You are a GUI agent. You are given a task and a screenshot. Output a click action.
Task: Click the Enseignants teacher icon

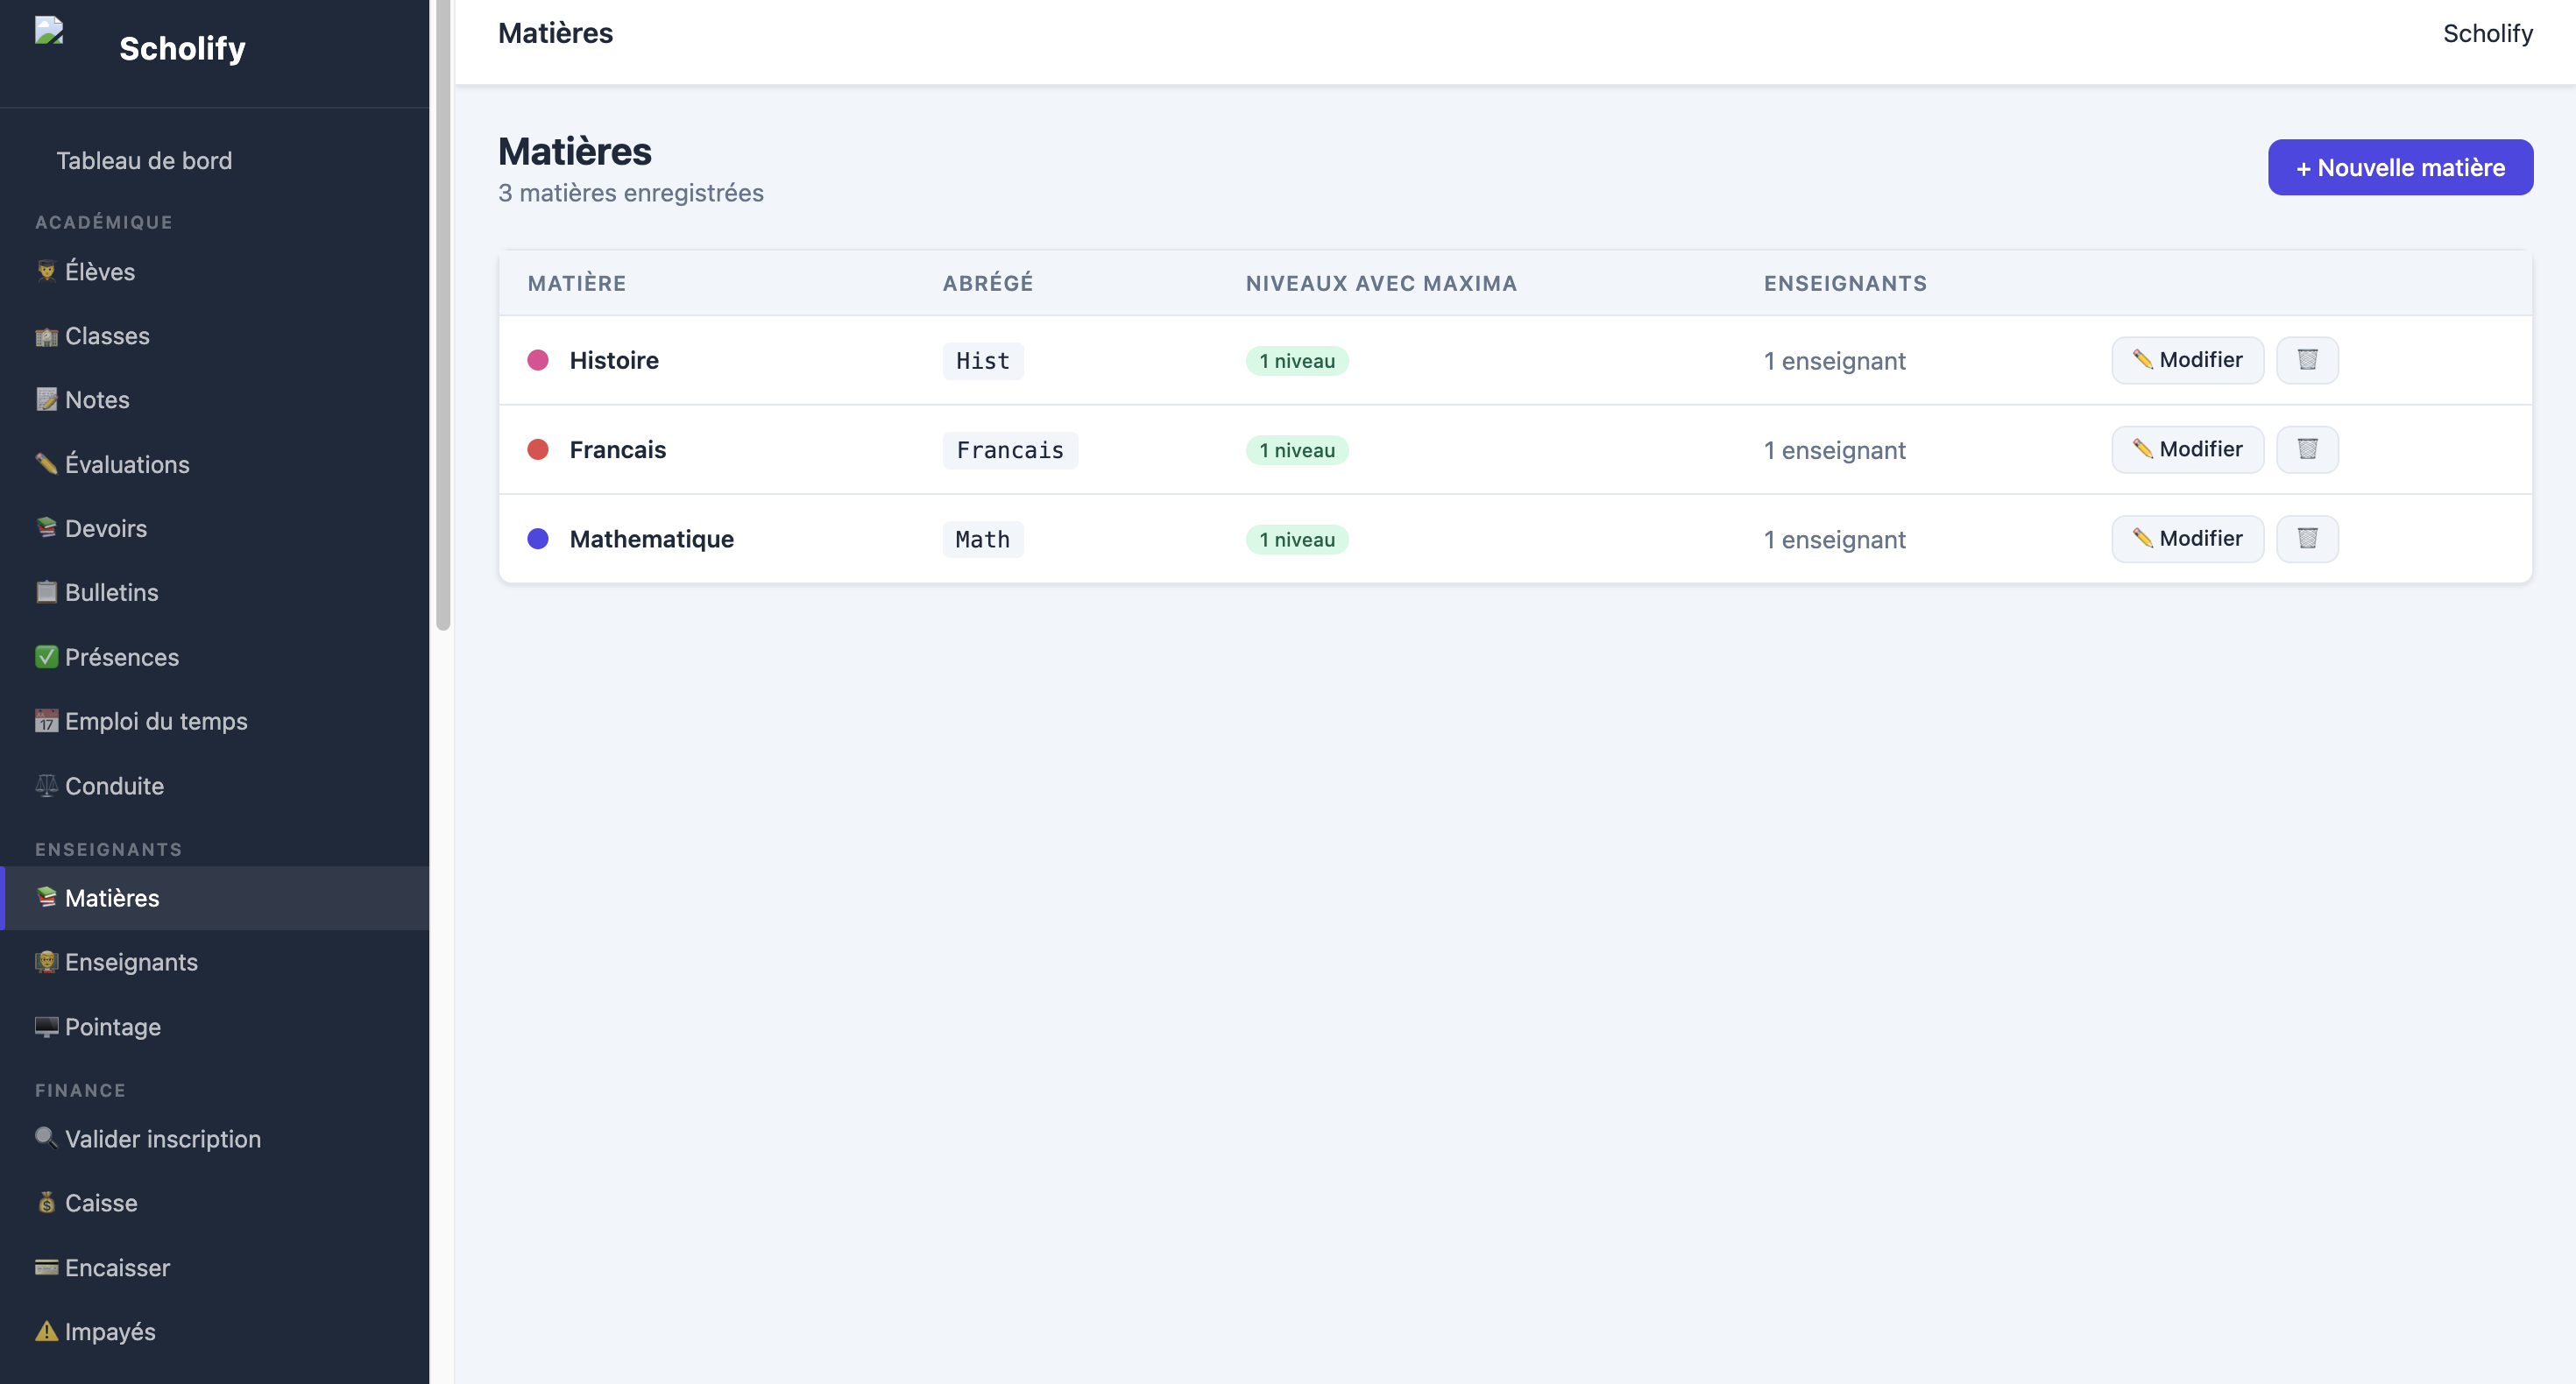point(46,962)
